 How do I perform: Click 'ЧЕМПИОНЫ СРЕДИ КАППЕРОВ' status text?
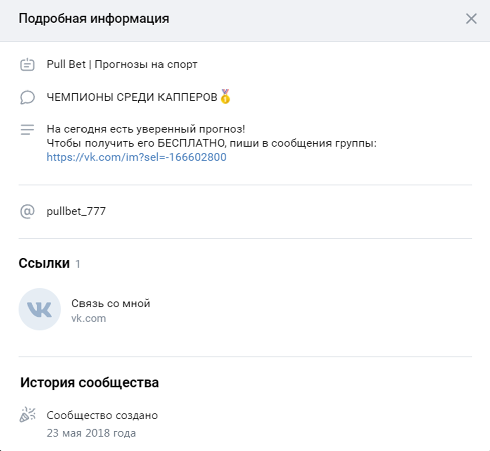click(x=132, y=97)
